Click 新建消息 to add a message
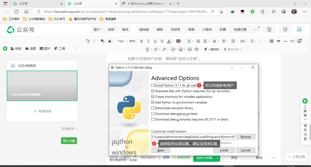The width and height of the screenshot is (311, 167). pos(42,111)
